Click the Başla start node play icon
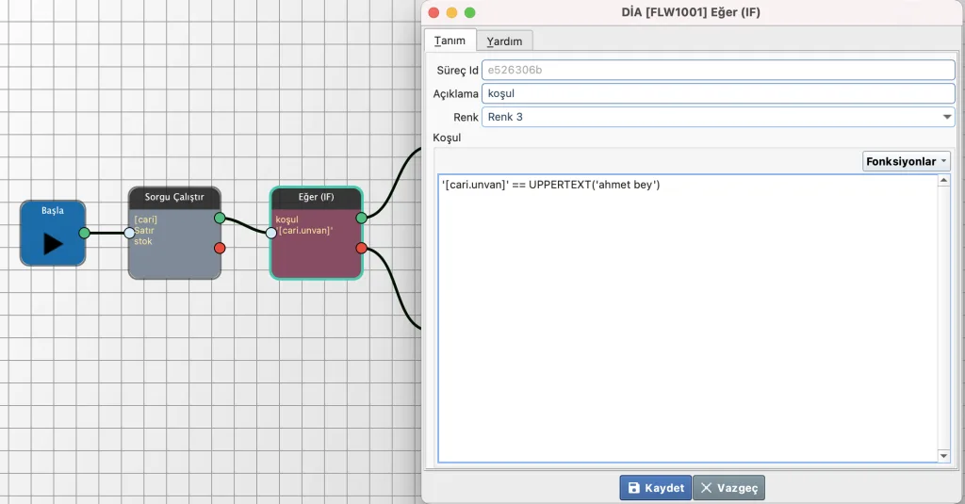The width and height of the screenshot is (965, 504). [x=52, y=243]
